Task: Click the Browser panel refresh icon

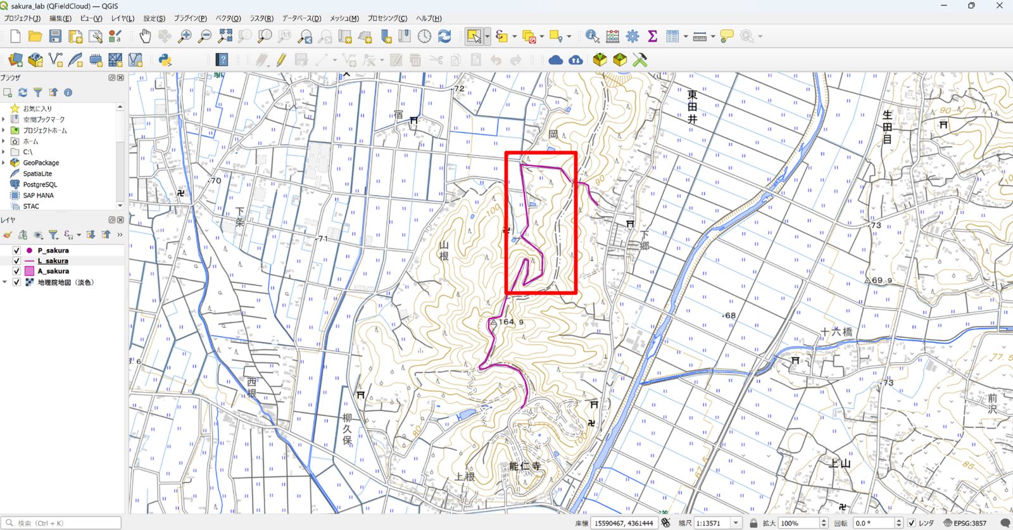Action: [23, 92]
